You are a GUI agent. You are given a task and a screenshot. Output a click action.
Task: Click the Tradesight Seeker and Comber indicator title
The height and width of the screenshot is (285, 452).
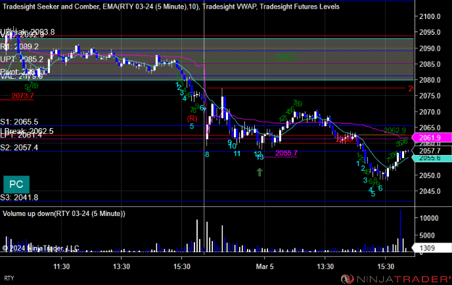pos(51,7)
